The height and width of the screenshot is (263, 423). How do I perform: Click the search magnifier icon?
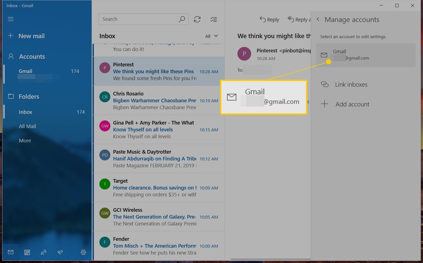tap(182, 19)
